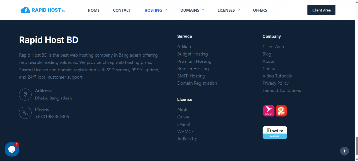The width and height of the screenshot is (358, 161).
Task: Open the Video Tutorials link
Action: pos(277,76)
